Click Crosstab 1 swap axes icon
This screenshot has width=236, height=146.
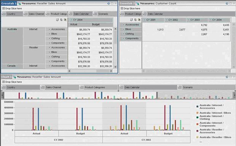coord(57,20)
